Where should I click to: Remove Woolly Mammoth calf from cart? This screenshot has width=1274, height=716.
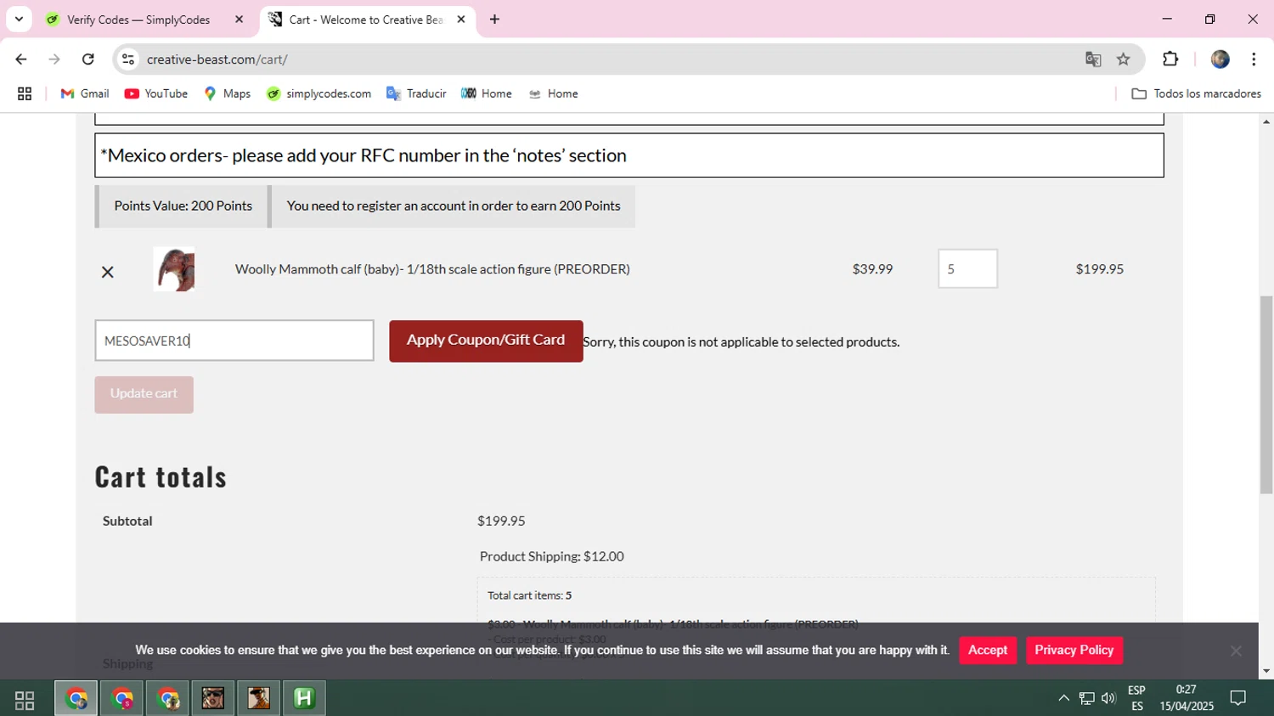tap(107, 272)
